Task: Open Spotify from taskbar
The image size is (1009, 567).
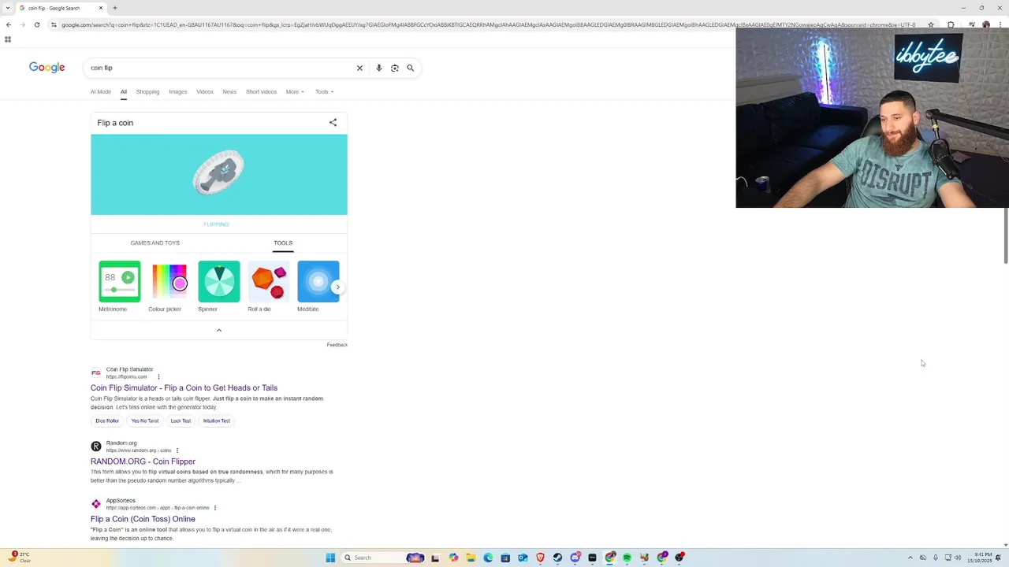Action: (627, 558)
